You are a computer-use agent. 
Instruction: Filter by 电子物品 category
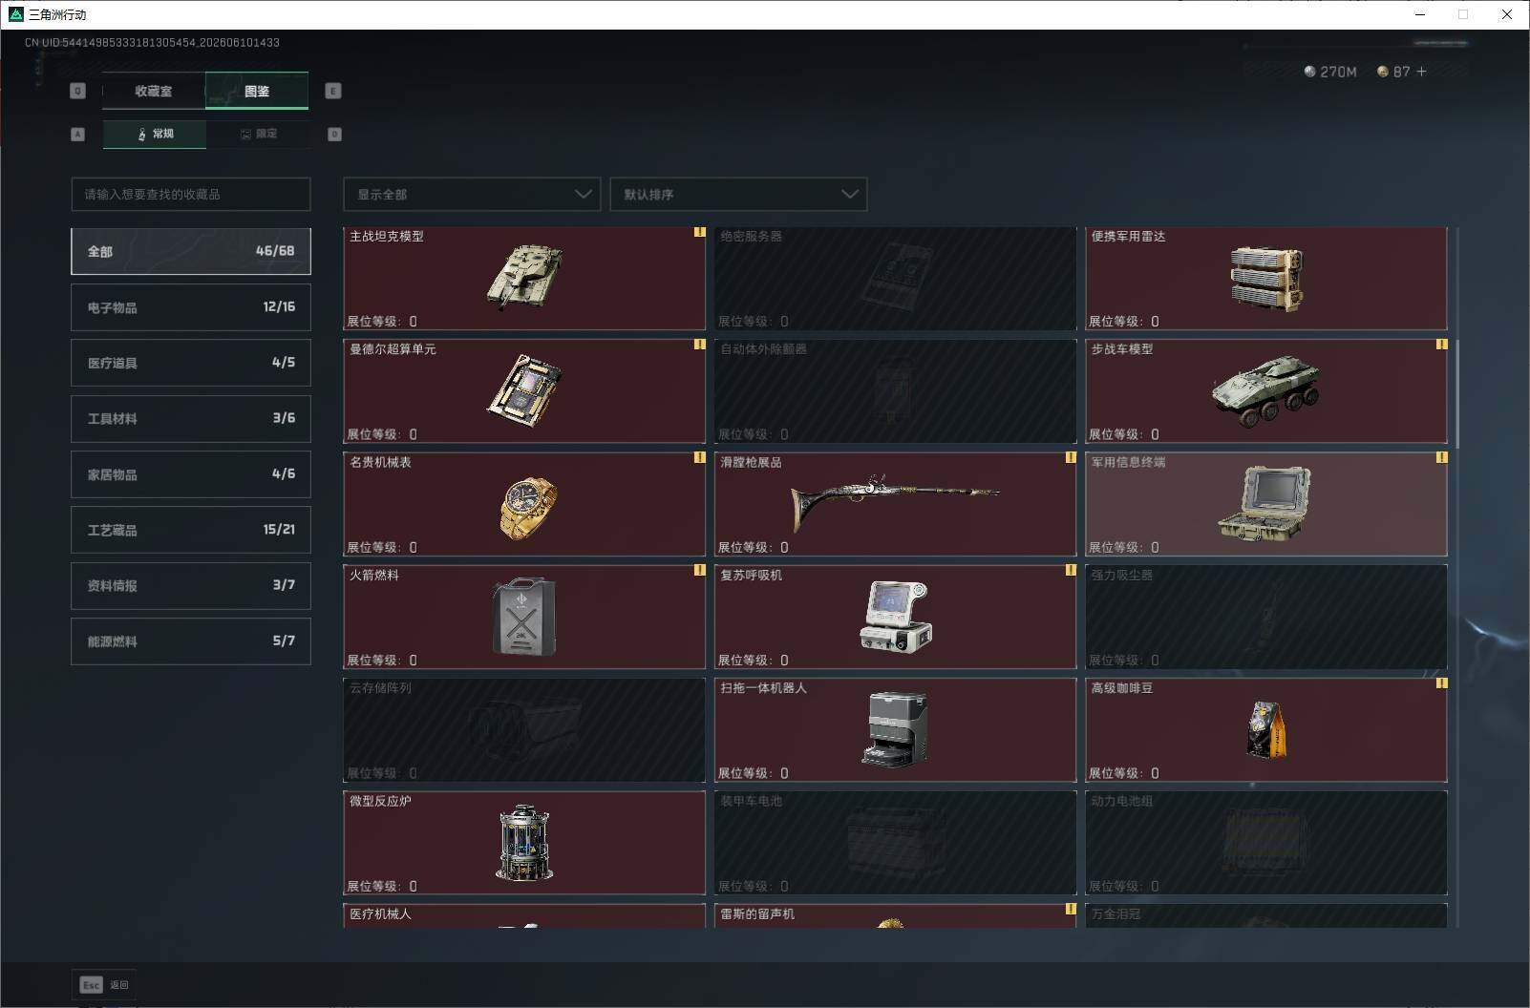[x=191, y=307]
